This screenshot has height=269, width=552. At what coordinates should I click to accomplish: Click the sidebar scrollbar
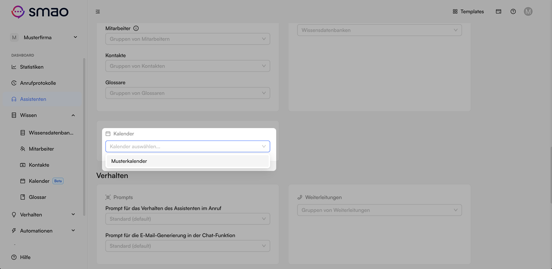pos(84,137)
